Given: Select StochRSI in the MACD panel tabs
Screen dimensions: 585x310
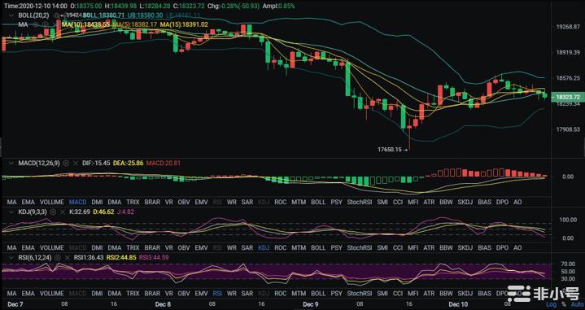Looking at the screenshot, I should click(x=360, y=202).
